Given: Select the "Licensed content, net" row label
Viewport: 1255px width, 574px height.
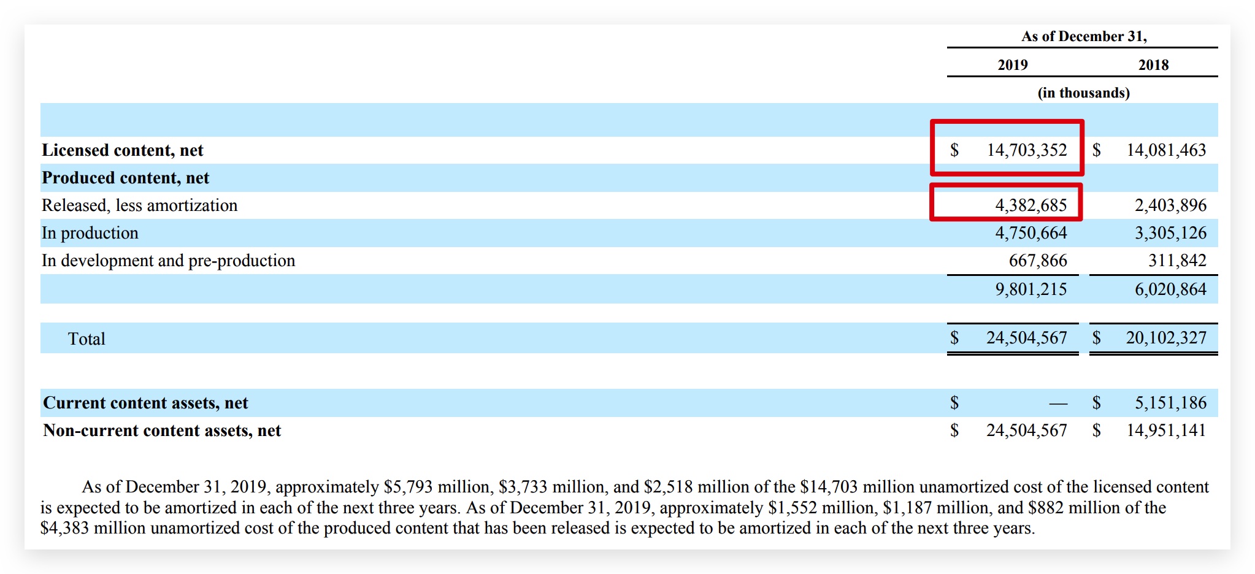Looking at the screenshot, I should 122,150.
